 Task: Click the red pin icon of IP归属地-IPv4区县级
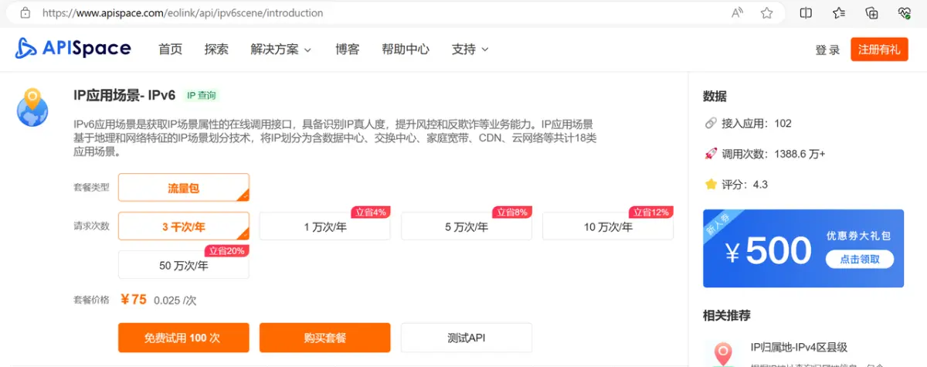pos(724,354)
